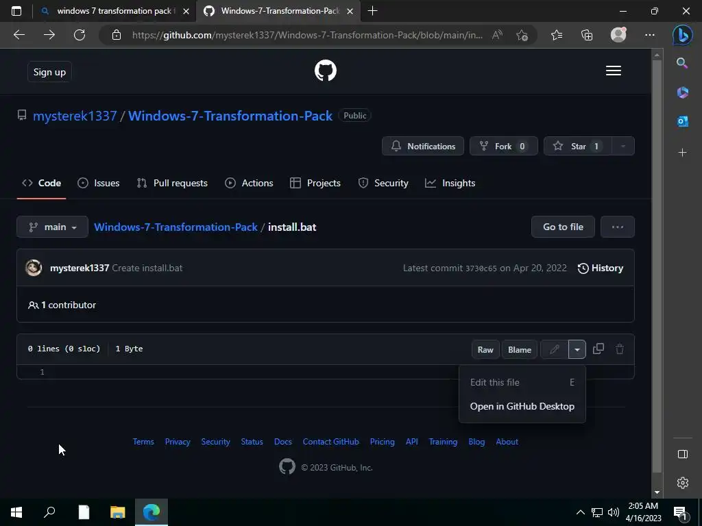Image resolution: width=702 pixels, height=526 pixels.
Task: View file History
Action: tap(601, 268)
